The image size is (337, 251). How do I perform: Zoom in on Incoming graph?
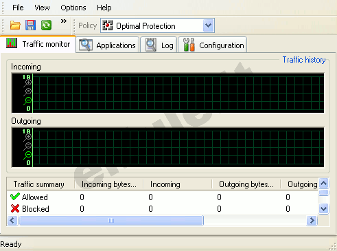[27, 83]
